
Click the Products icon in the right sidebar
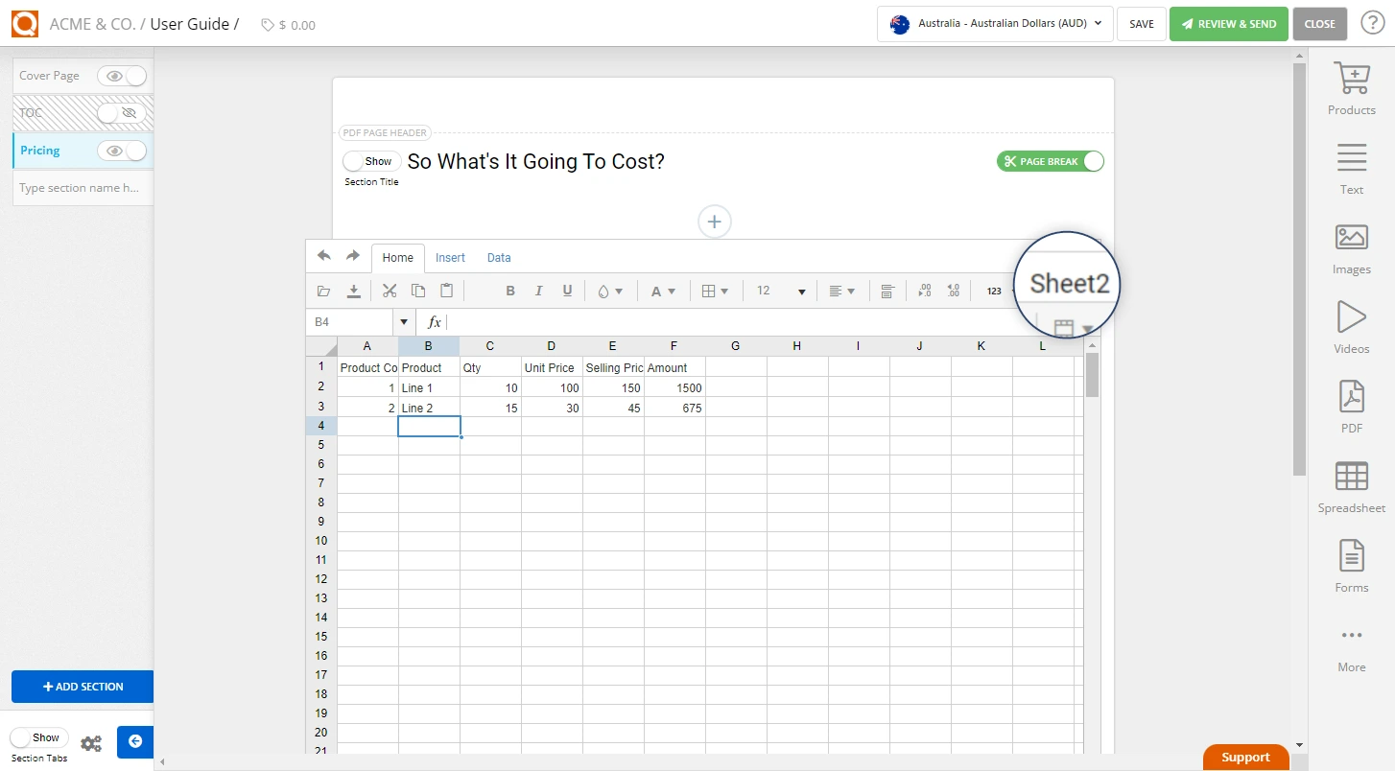(1351, 86)
